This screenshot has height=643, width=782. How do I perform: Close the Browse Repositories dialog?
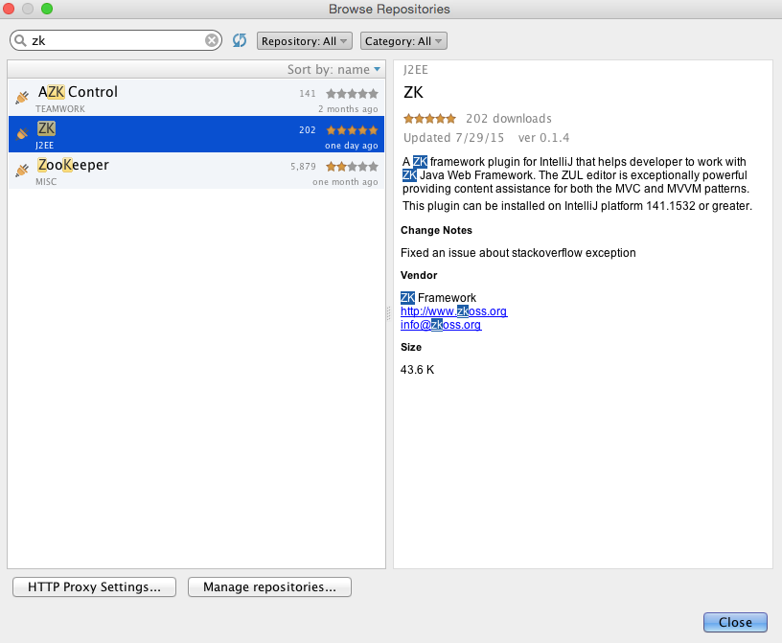pos(735,622)
